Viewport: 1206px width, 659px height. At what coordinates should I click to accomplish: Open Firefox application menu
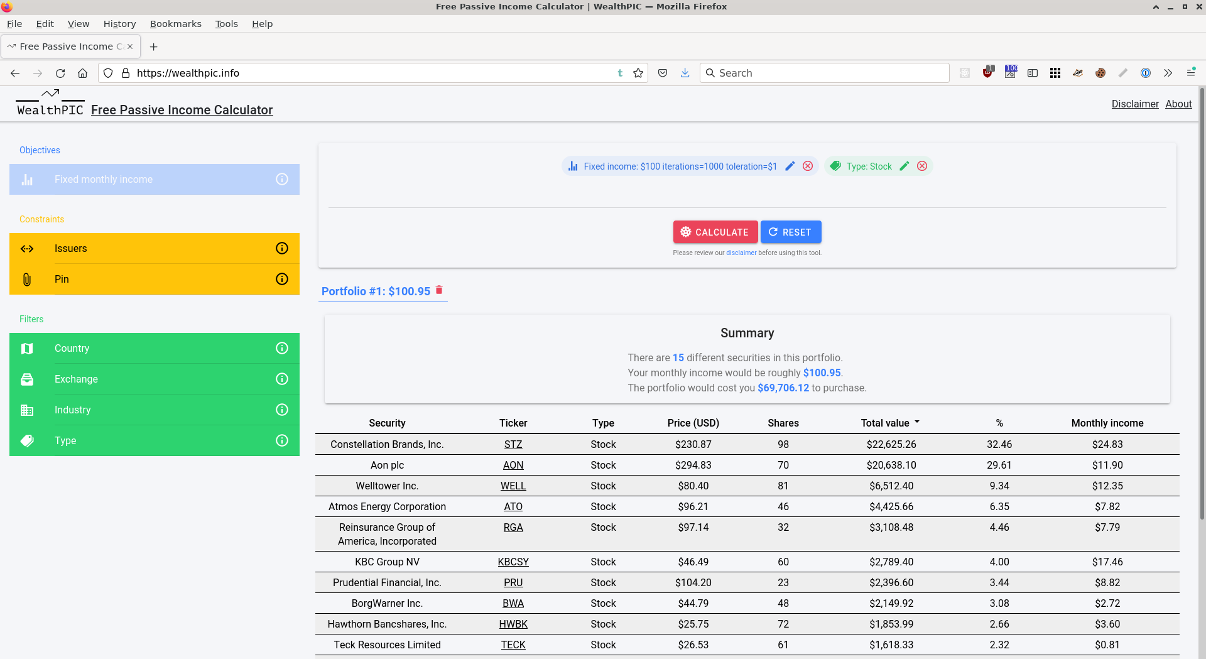tap(1191, 72)
